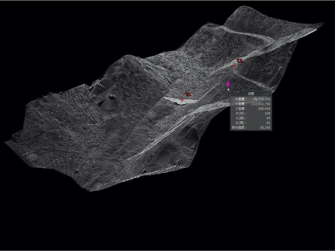Click the R(赤) red channel value 100
Image resolution: width=335 pixels, height=251 pixels.
(267, 113)
